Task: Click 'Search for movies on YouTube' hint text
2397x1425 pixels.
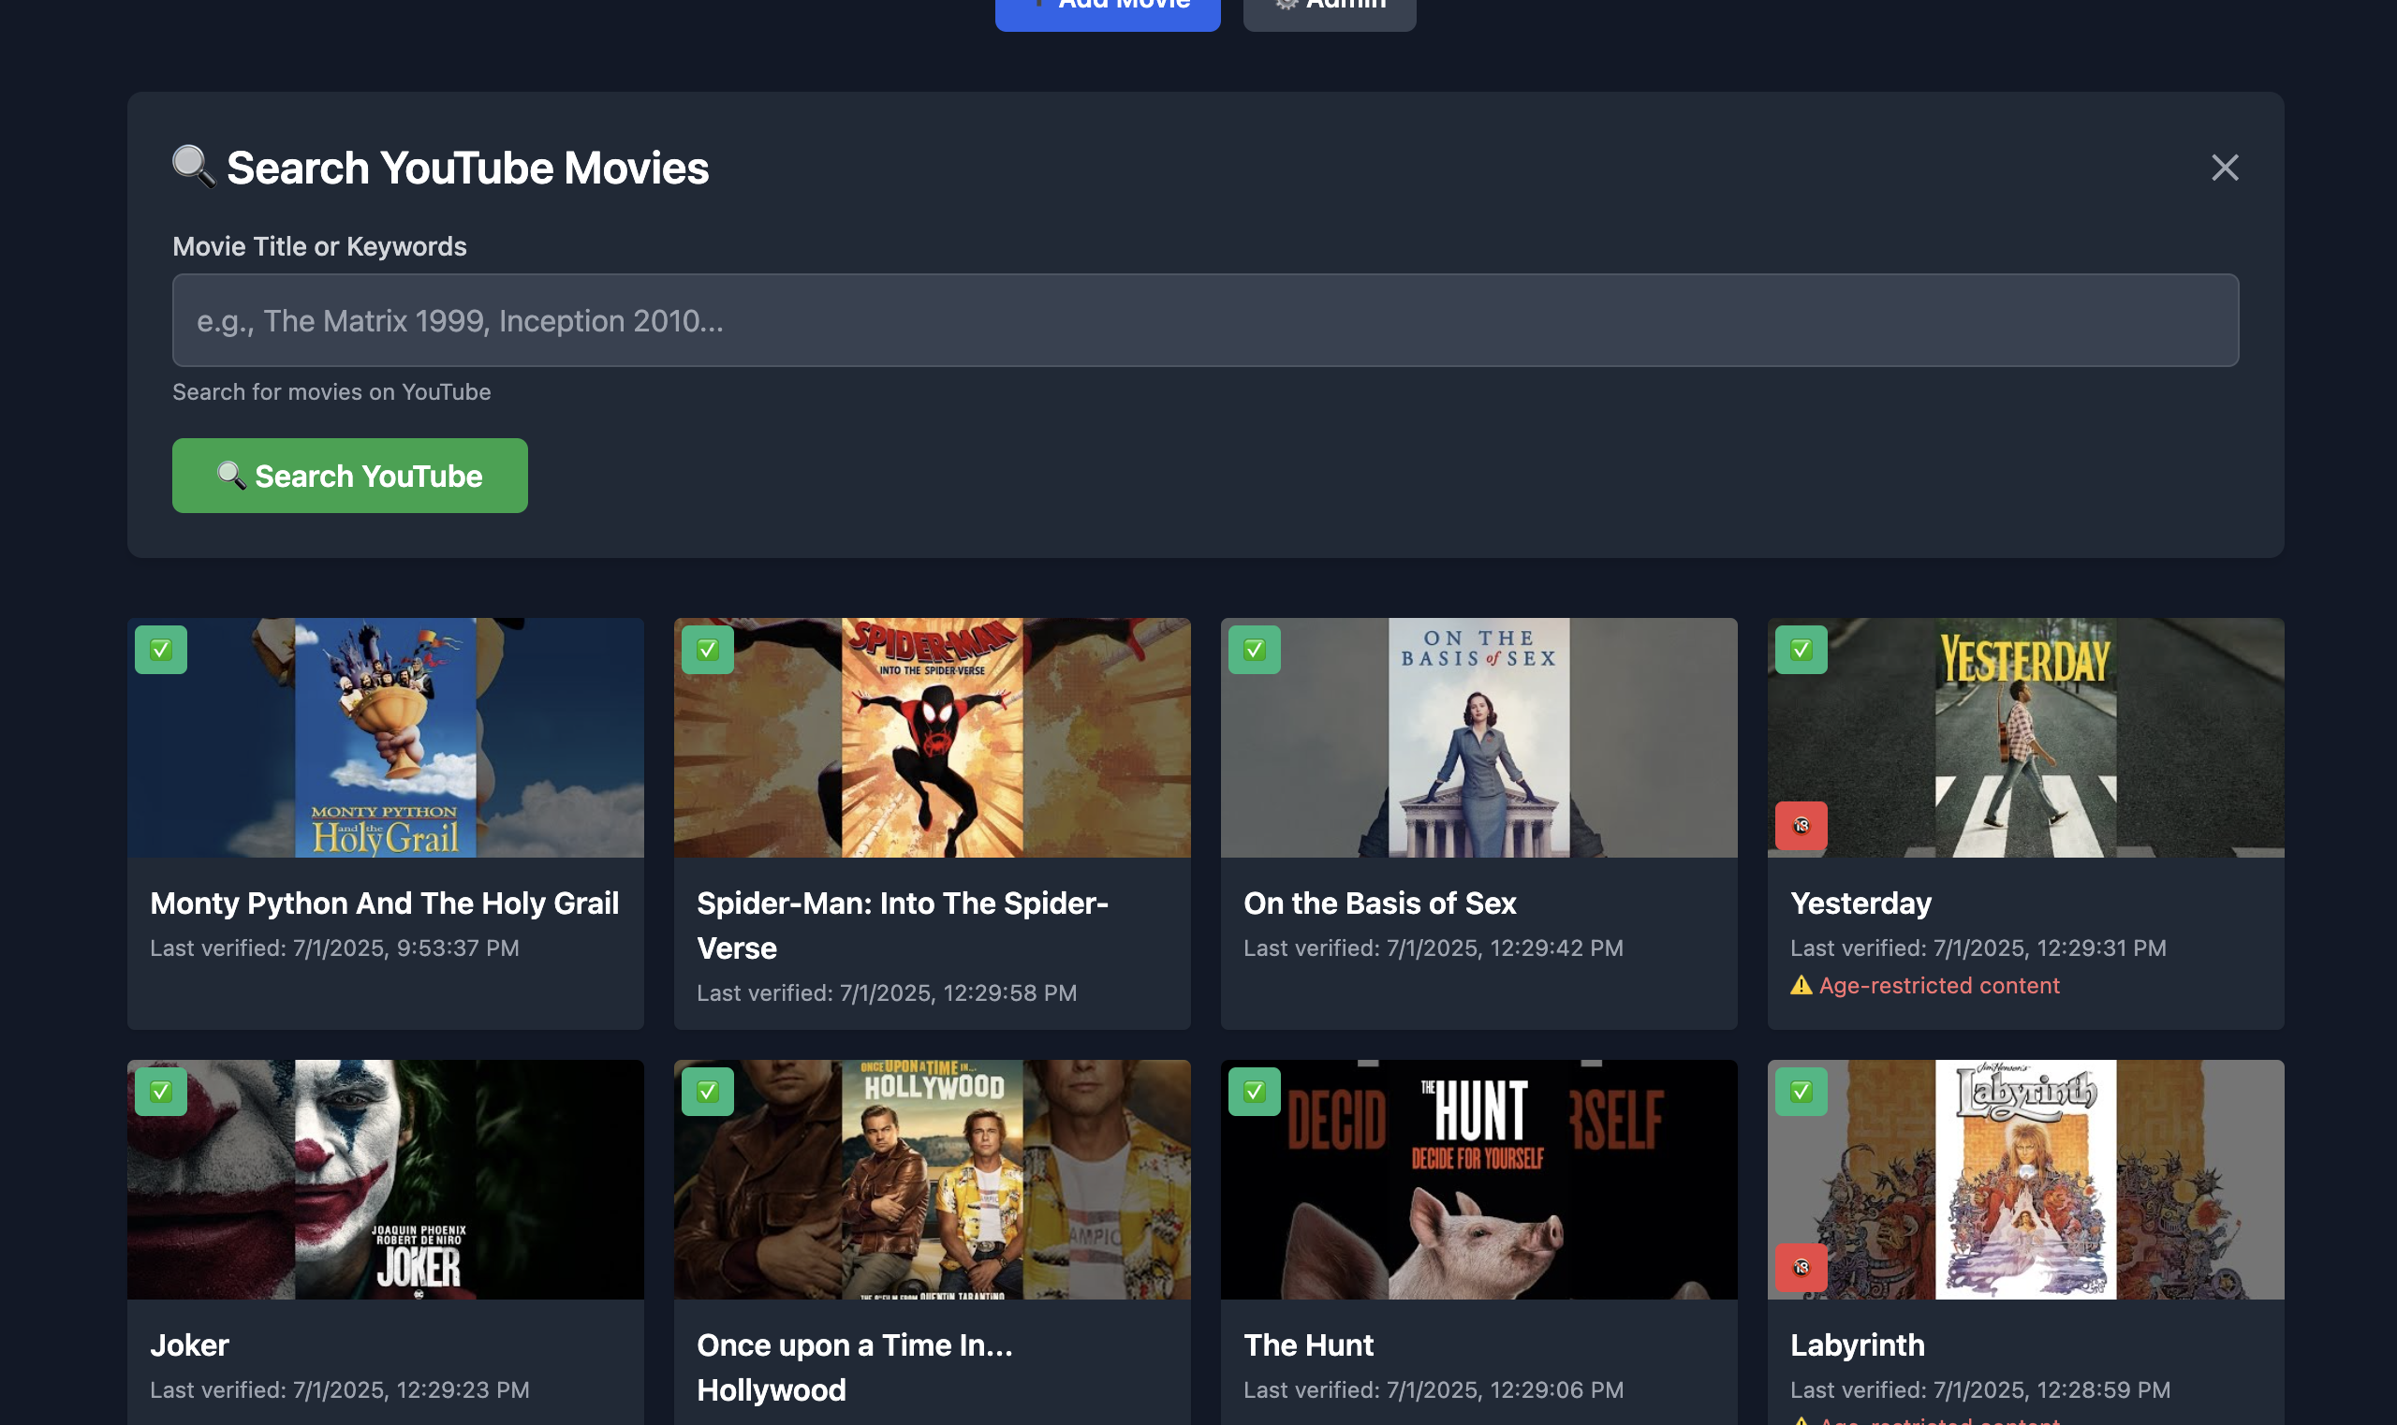Action: (x=331, y=391)
